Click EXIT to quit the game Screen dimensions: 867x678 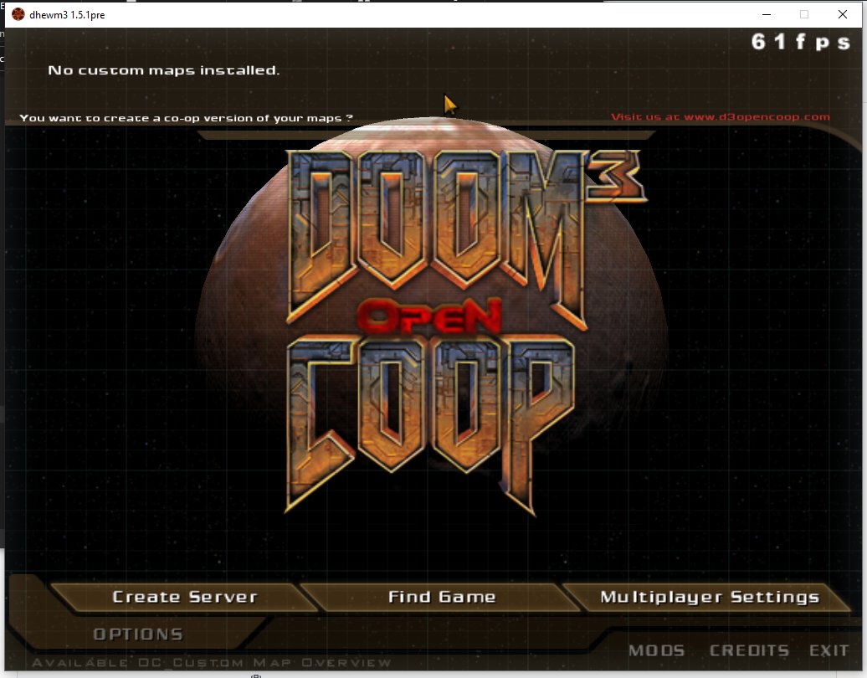click(x=829, y=650)
